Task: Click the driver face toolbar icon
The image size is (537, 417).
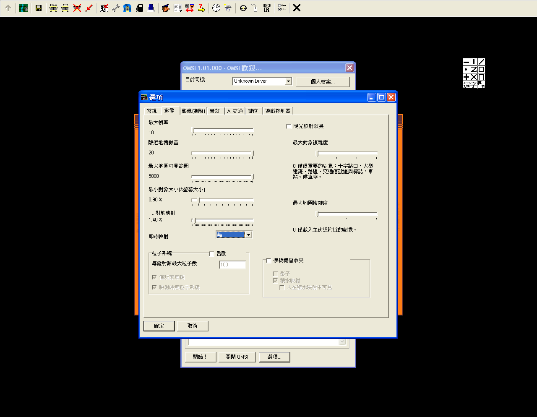Action: [x=166, y=8]
